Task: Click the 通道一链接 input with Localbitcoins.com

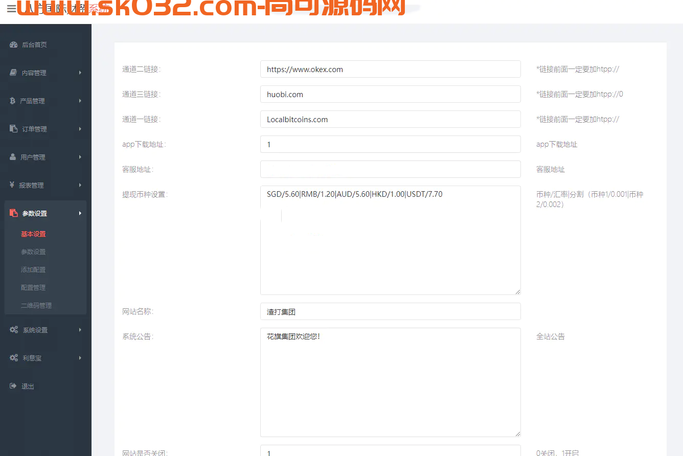Action: click(391, 119)
